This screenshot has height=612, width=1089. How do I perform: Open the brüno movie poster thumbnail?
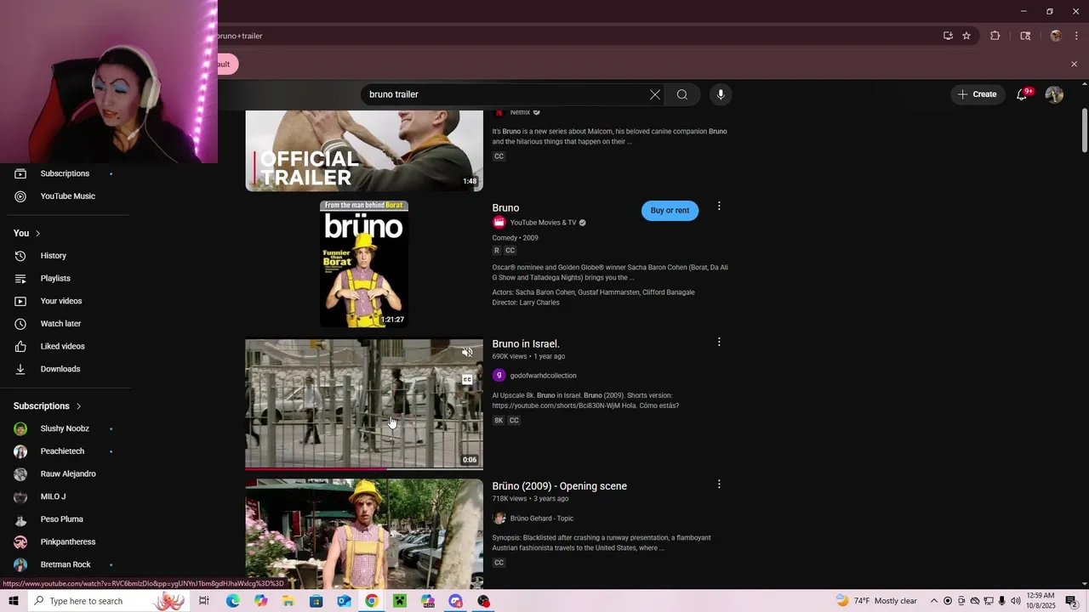364,264
